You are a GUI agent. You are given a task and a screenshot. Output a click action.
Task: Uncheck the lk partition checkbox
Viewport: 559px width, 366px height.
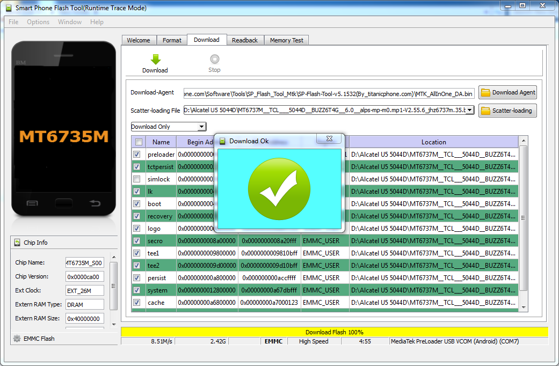click(x=136, y=192)
